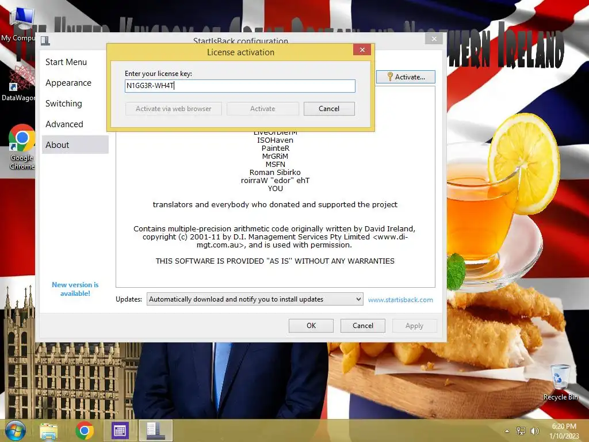The height and width of the screenshot is (442, 589).
Task: Click the 'Enter your license key:' label
Action: point(158,74)
